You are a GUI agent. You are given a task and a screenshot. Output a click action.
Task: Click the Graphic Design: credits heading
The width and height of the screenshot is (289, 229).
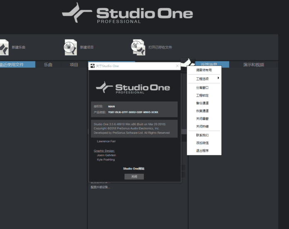click(104, 151)
